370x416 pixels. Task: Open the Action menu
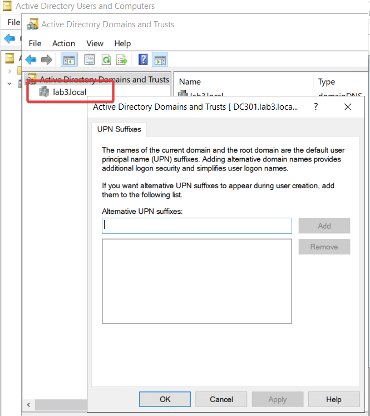point(63,43)
